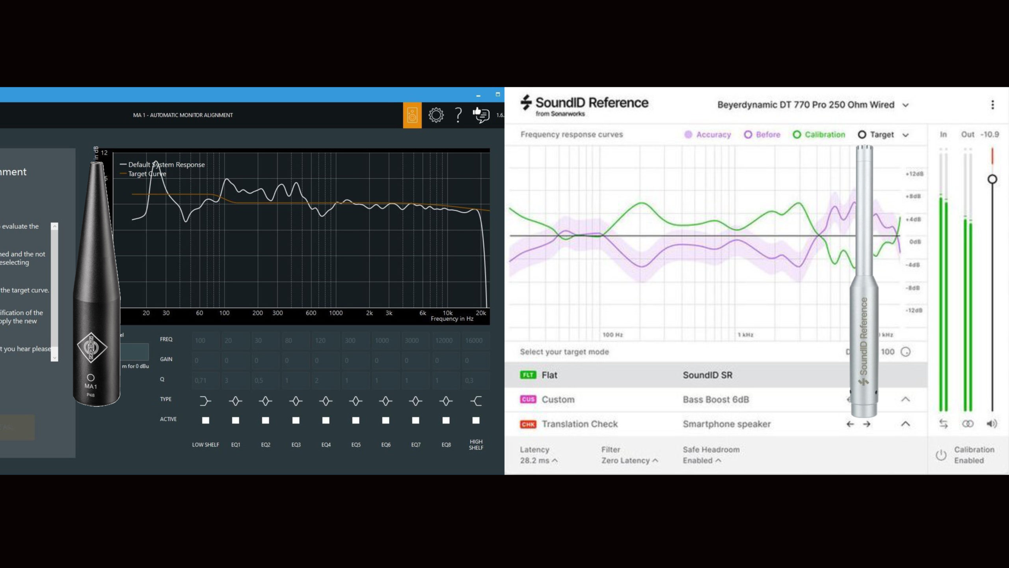1009x568 pixels.
Task: Click the mono/stereo linked circles icon
Action: [x=968, y=424]
